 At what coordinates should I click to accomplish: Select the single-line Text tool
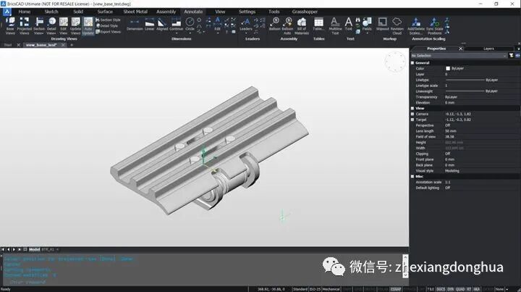coord(348,25)
